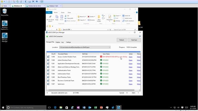
Task: Click the Refresh button in Sync Manager
Action: [x=122, y=40]
